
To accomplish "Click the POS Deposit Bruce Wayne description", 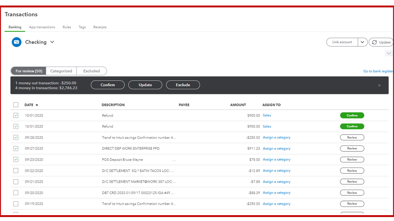I will pos(122,160).
